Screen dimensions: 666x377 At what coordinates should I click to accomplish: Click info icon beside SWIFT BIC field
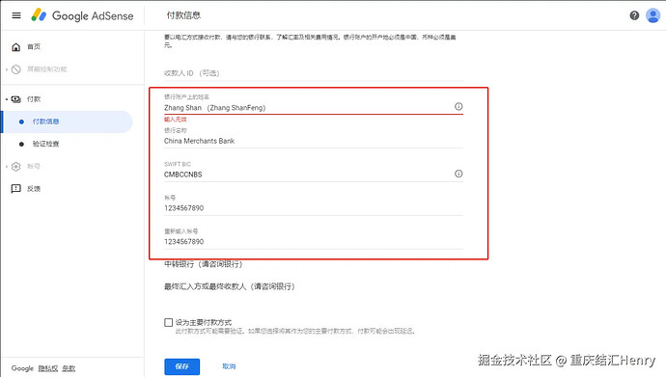coord(458,174)
